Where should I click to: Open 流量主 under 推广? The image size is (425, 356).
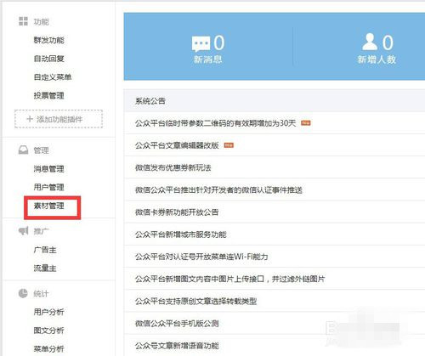pyautogui.click(x=45, y=268)
